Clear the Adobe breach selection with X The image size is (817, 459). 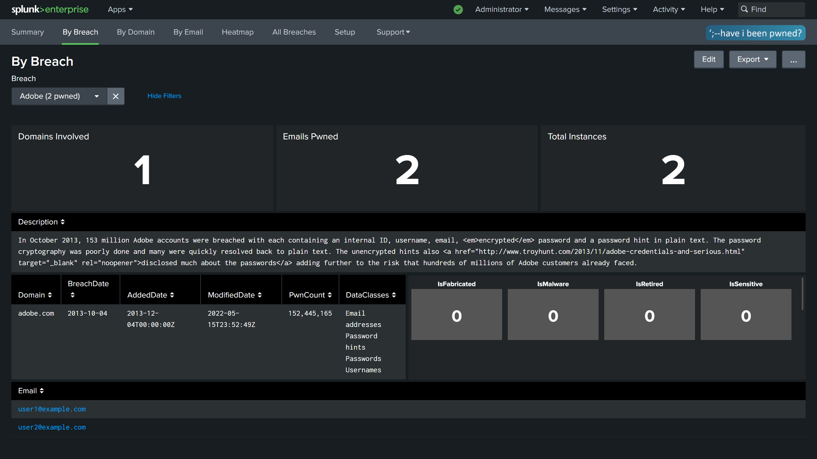point(116,96)
